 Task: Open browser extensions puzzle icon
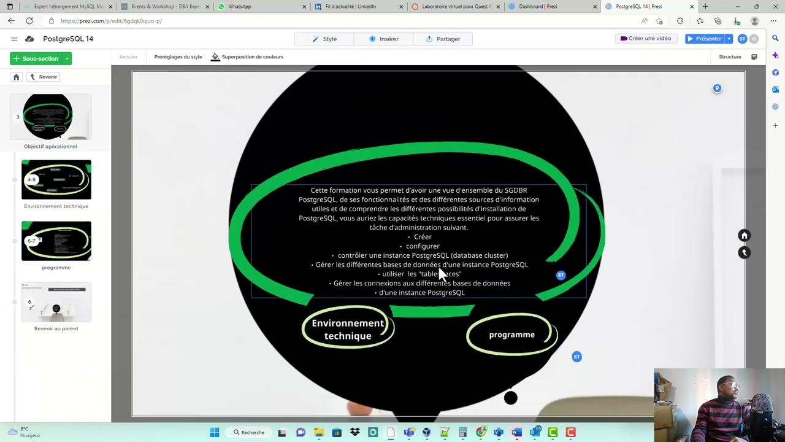click(680, 21)
